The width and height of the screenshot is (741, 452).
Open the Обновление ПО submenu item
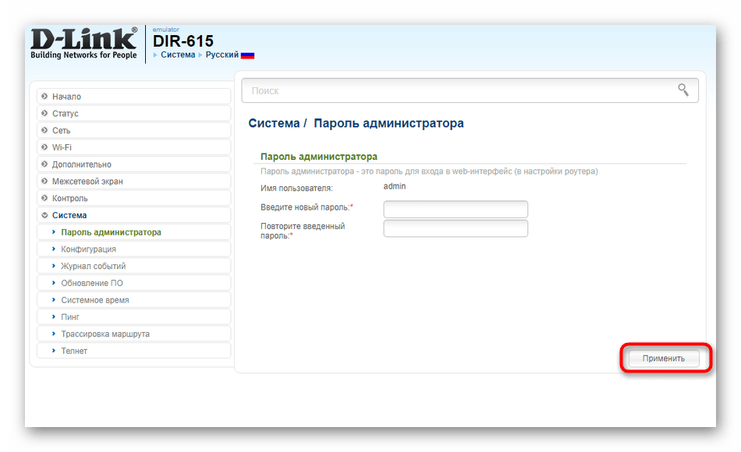[x=133, y=284]
